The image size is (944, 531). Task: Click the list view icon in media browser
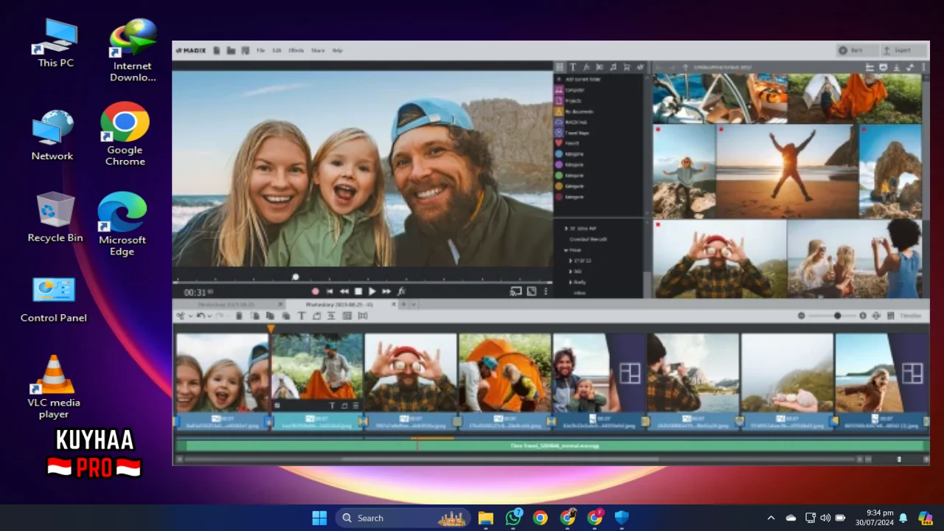pos(870,67)
